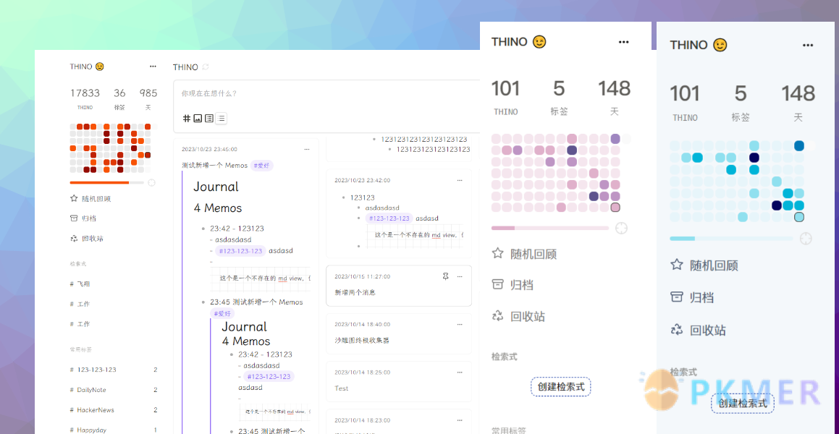Click the cyan progress bar in blue panel
839x434 pixels.
pos(731,239)
